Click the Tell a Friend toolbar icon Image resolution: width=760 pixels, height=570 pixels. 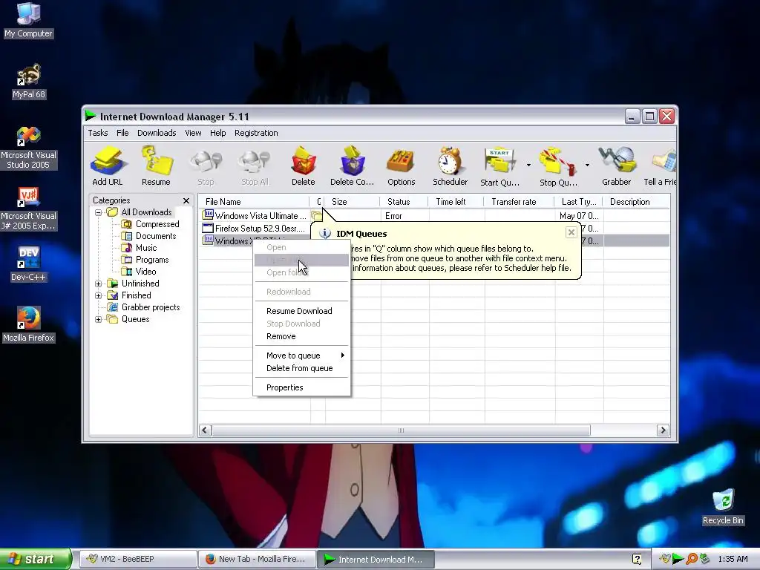660,166
